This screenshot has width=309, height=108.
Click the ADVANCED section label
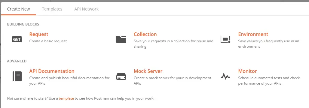tap(17, 61)
